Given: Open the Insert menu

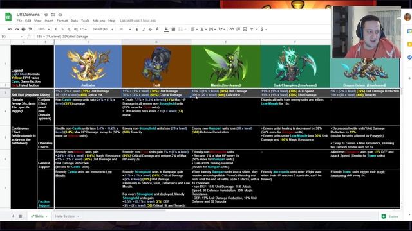Looking at the screenshot, I should pos(49,21).
